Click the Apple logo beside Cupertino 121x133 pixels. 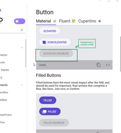(x=100, y=21)
